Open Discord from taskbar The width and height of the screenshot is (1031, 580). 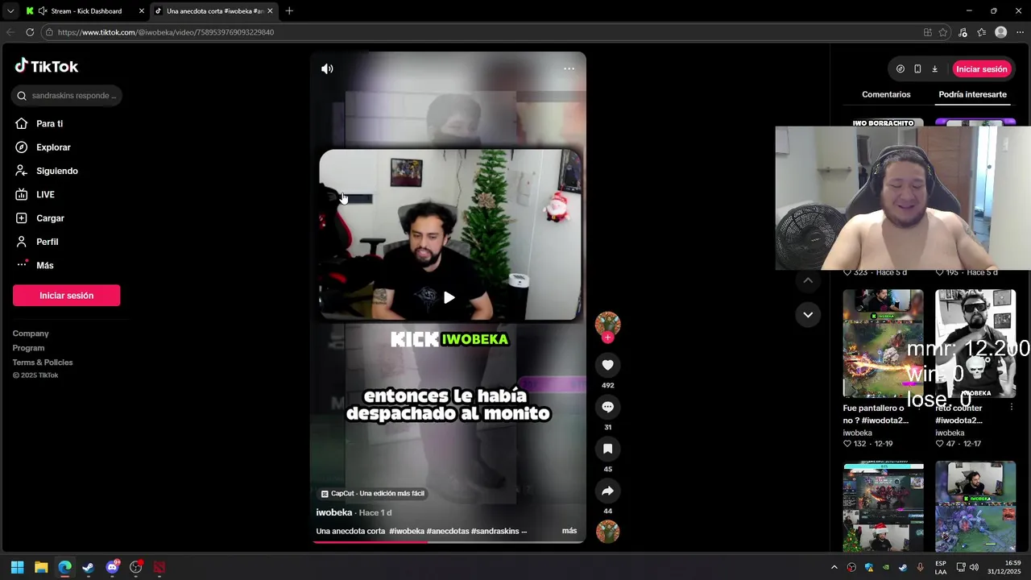coord(113,567)
